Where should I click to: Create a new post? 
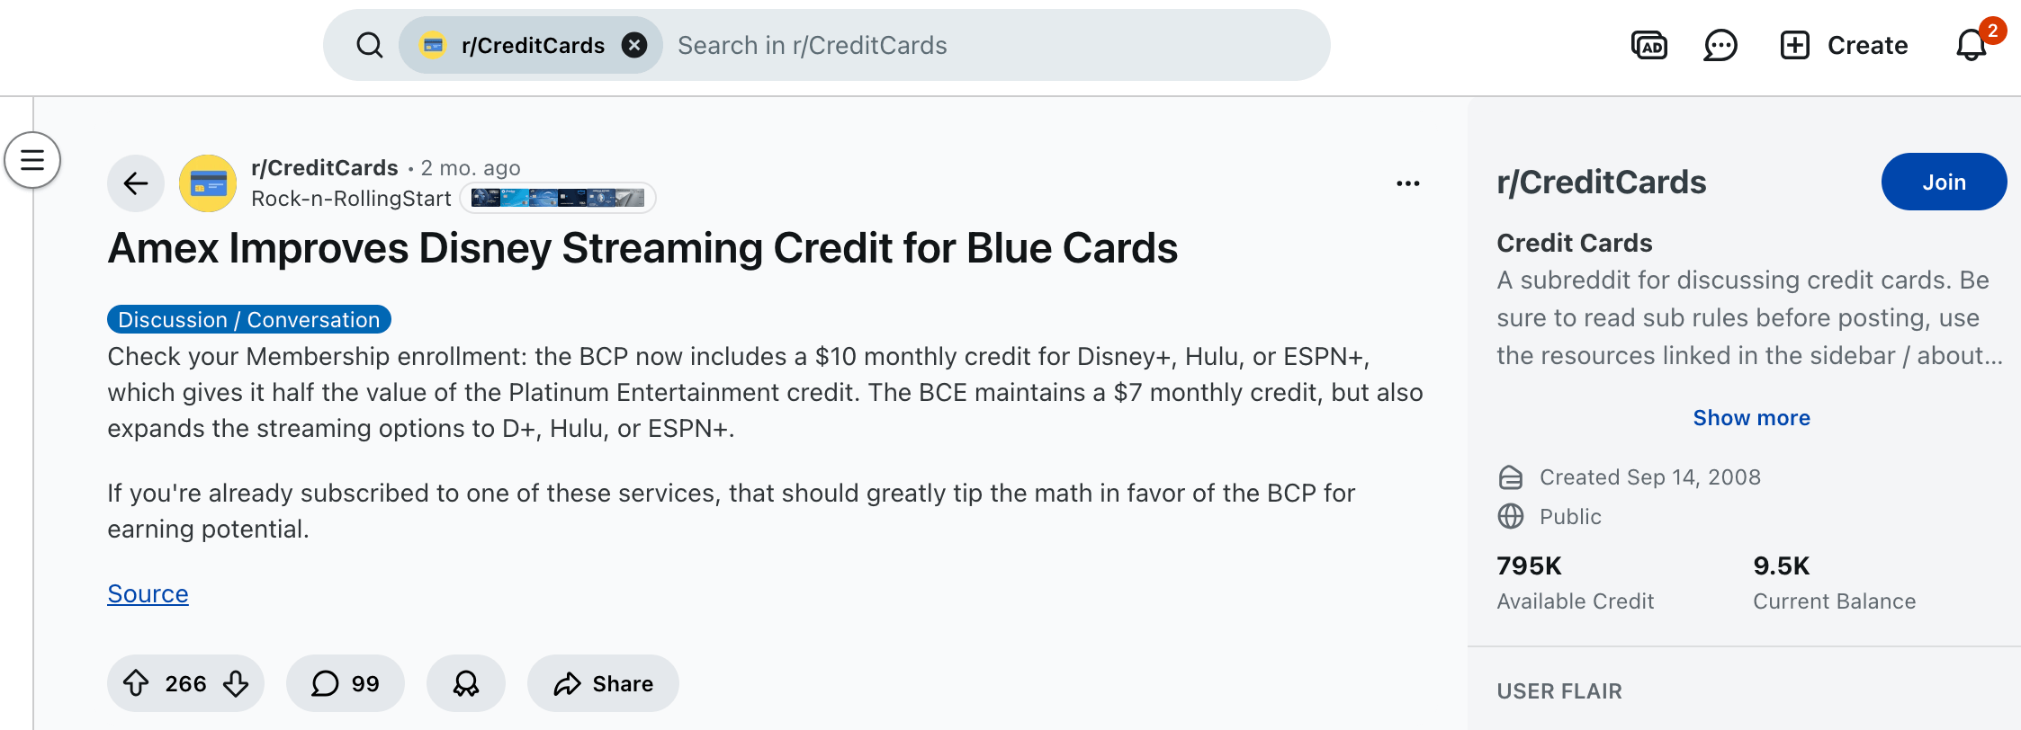pos(1844,45)
